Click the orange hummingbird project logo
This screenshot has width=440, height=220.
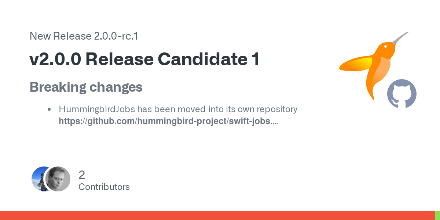[x=374, y=66]
